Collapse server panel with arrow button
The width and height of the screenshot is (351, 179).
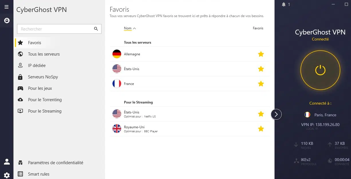[x=276, y=114]
